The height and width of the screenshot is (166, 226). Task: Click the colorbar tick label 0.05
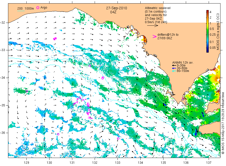(x=213, y=48)
